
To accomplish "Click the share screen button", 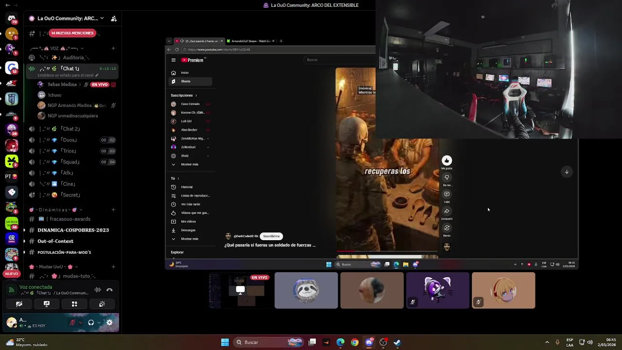I will click(x=47, y=304).
